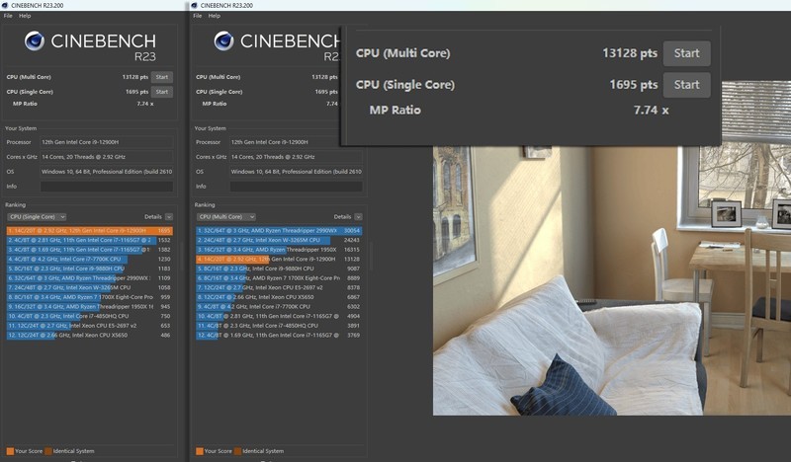Expand the CPU (Single Core) ranking dropdown
The height and width of the screenshot is (462, 791).
pyautogui.click(x=37, y=216)
